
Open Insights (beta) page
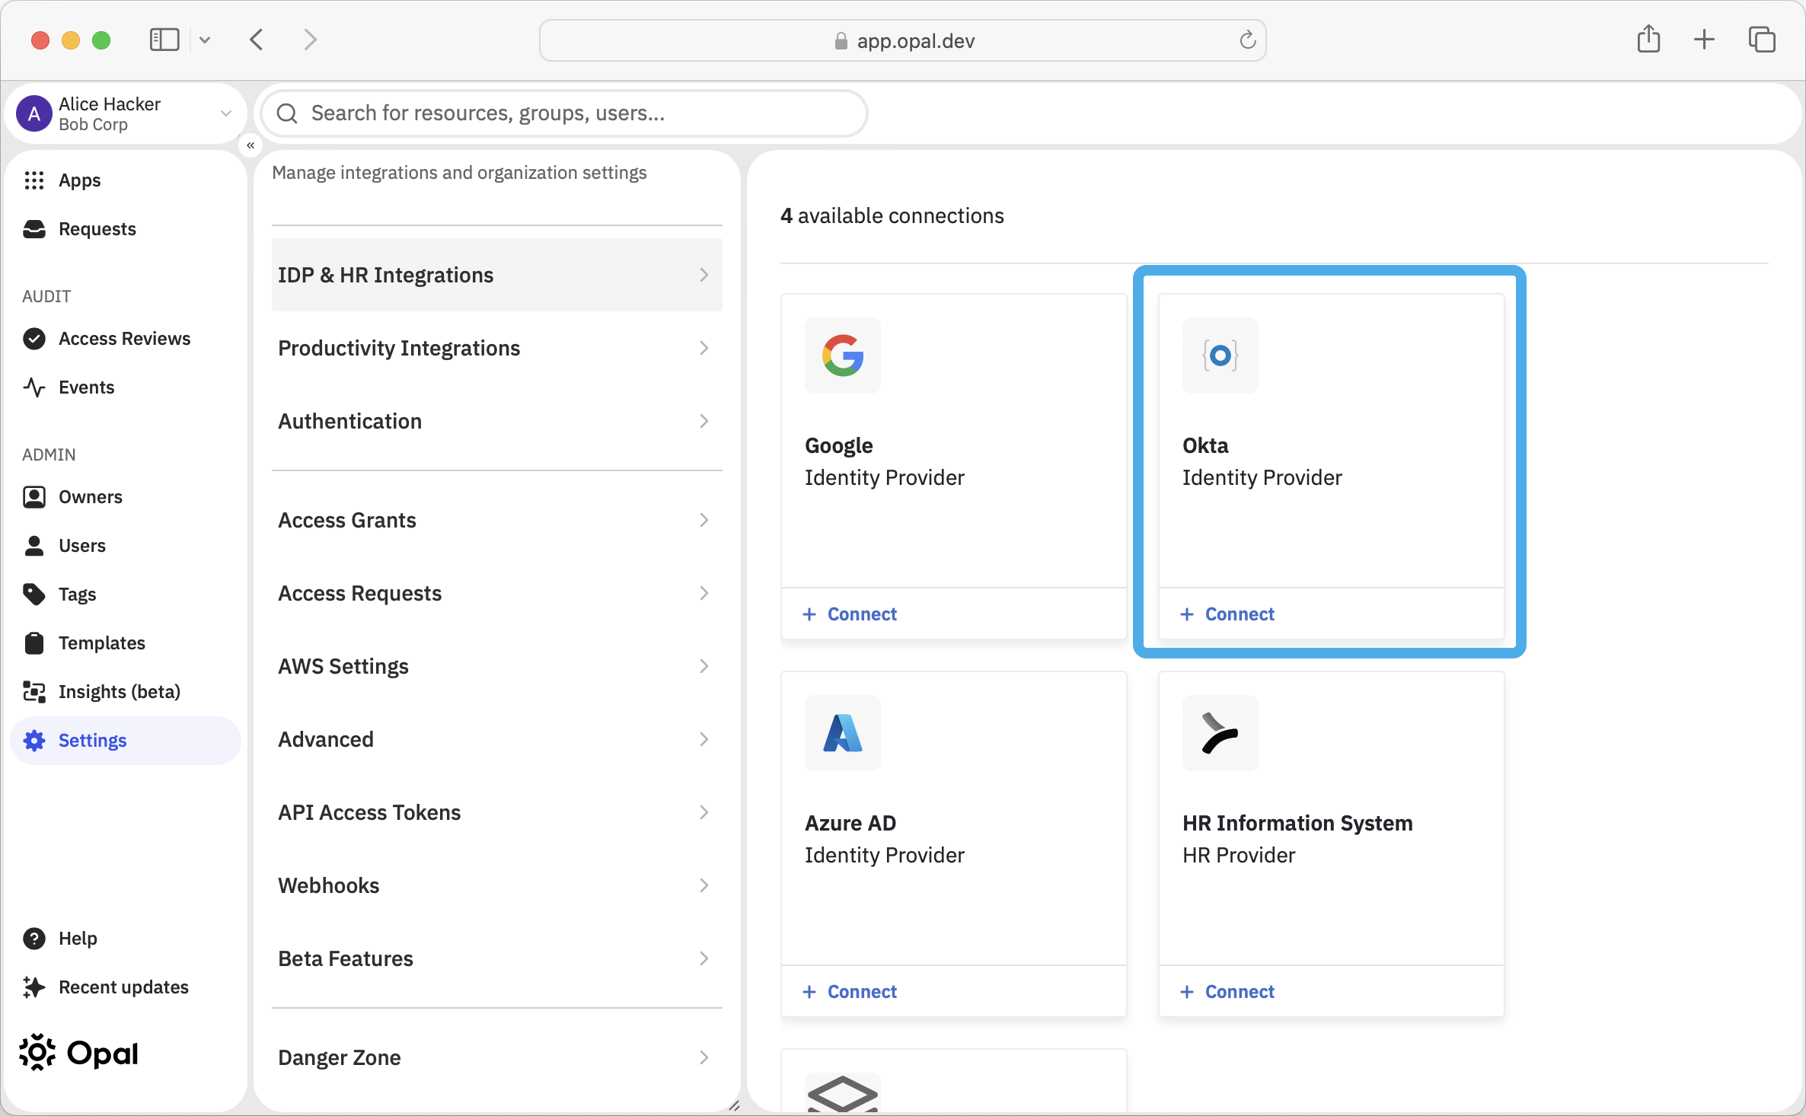(126, 692)
